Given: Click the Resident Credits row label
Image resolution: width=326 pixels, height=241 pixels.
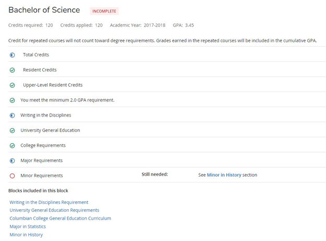Looking at the screenshot, I should pyautogui.click(x=40, y=70).
